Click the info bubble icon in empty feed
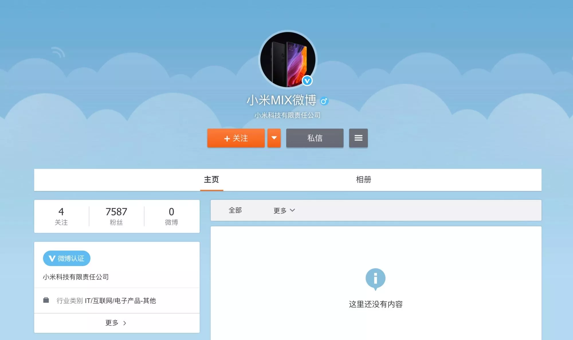Image resolution: width=573 pixels, height=340 pixels. pos(375,279)
